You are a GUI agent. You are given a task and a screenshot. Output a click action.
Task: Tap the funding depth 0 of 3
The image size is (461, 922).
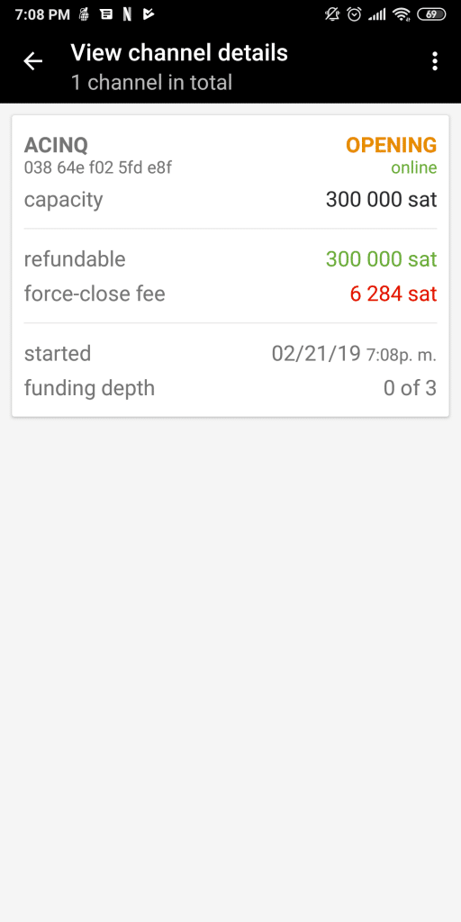point(410,388)
